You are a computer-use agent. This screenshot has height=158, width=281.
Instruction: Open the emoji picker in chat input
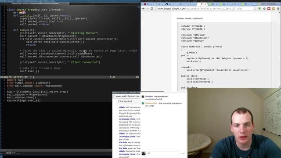[x=149, y=153]
